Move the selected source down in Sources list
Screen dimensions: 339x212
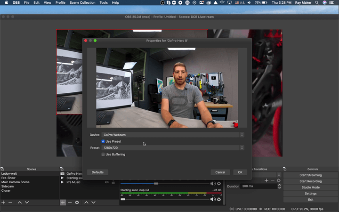click(93, 202)
